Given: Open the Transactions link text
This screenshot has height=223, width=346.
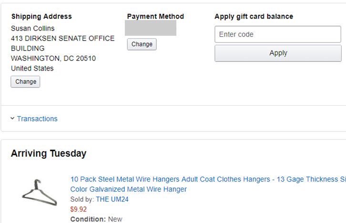Looking at the screenshot, I should click(37, 119).
